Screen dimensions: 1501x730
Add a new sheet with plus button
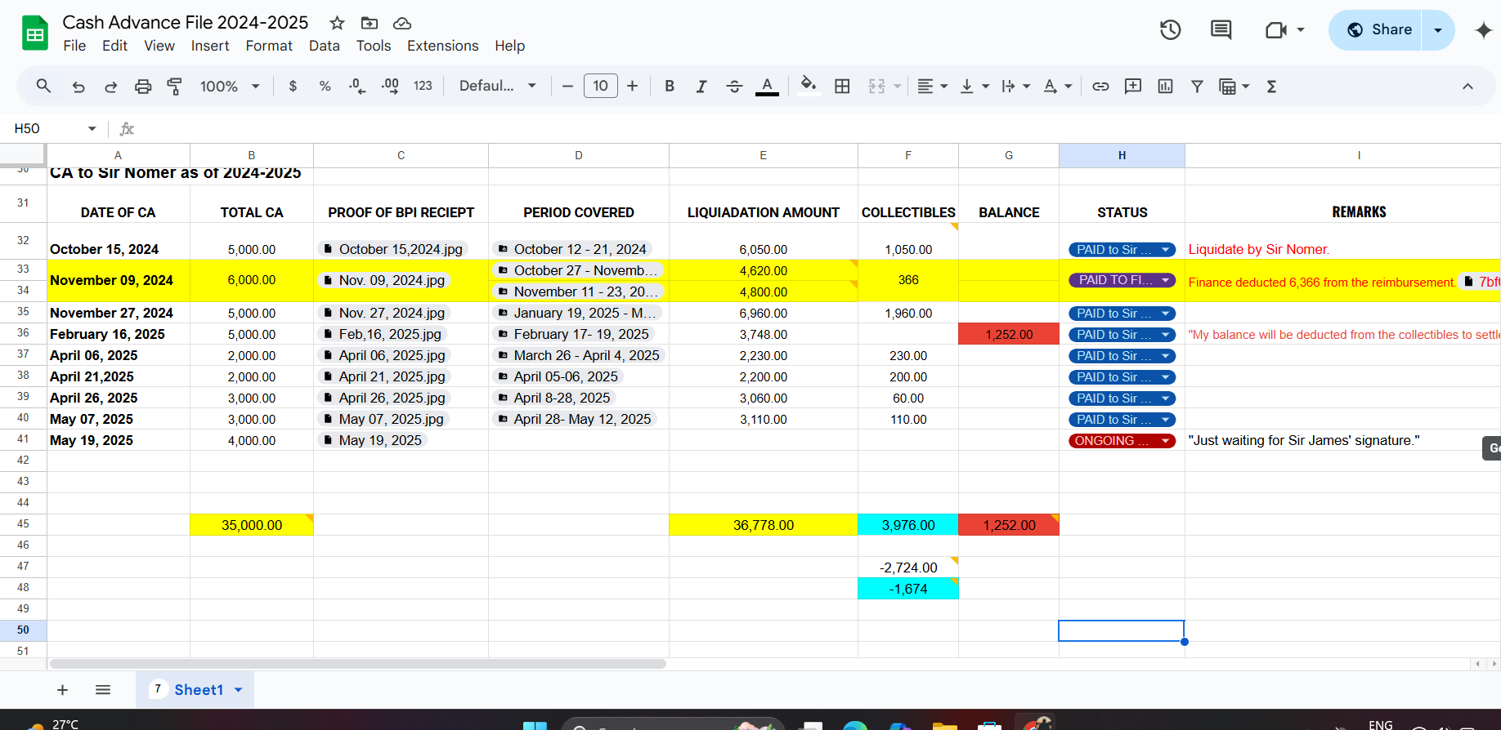pos(62,690)
